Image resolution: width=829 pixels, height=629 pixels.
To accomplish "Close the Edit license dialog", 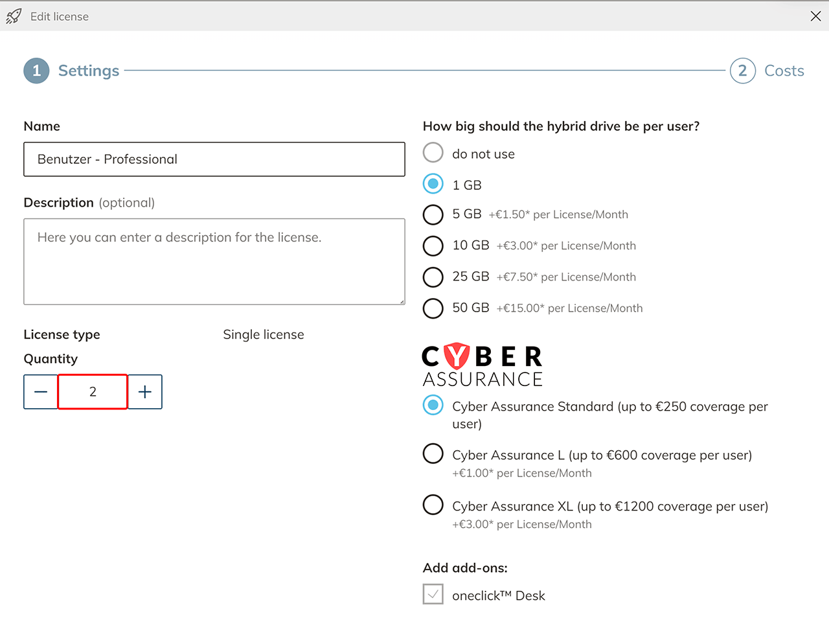I will pos(815,16).
